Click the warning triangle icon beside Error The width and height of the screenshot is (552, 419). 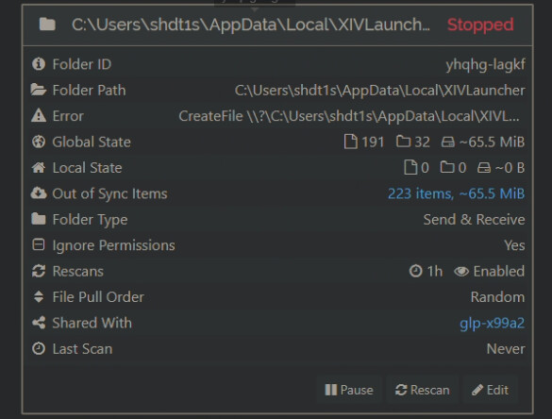(39, 116)
